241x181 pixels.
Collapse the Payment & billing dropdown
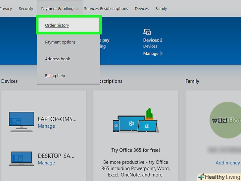point(60,9)
